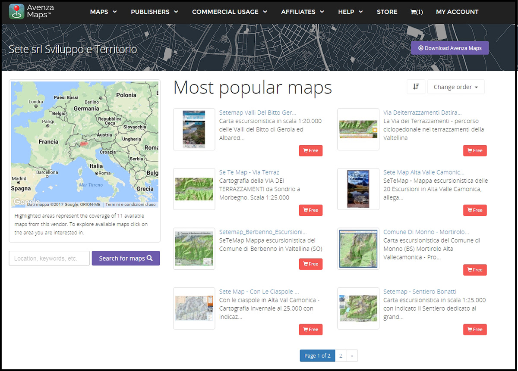Expand the Maps dropdown menu
This screenshot has height=371, width=518.
[x=103, y=12]
